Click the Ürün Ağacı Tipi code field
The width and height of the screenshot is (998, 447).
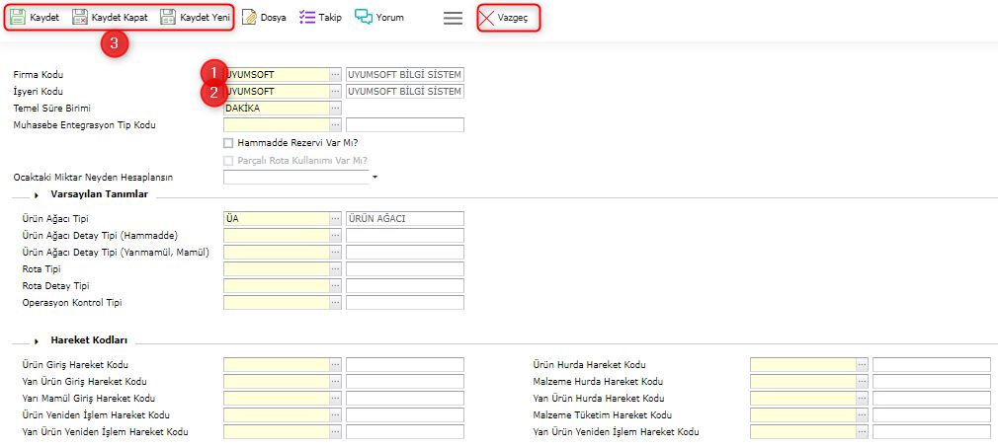point(277,219)
